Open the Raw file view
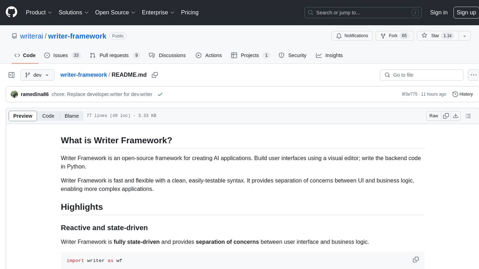Viewport: 479px width, 269px height. pos(434,116)
